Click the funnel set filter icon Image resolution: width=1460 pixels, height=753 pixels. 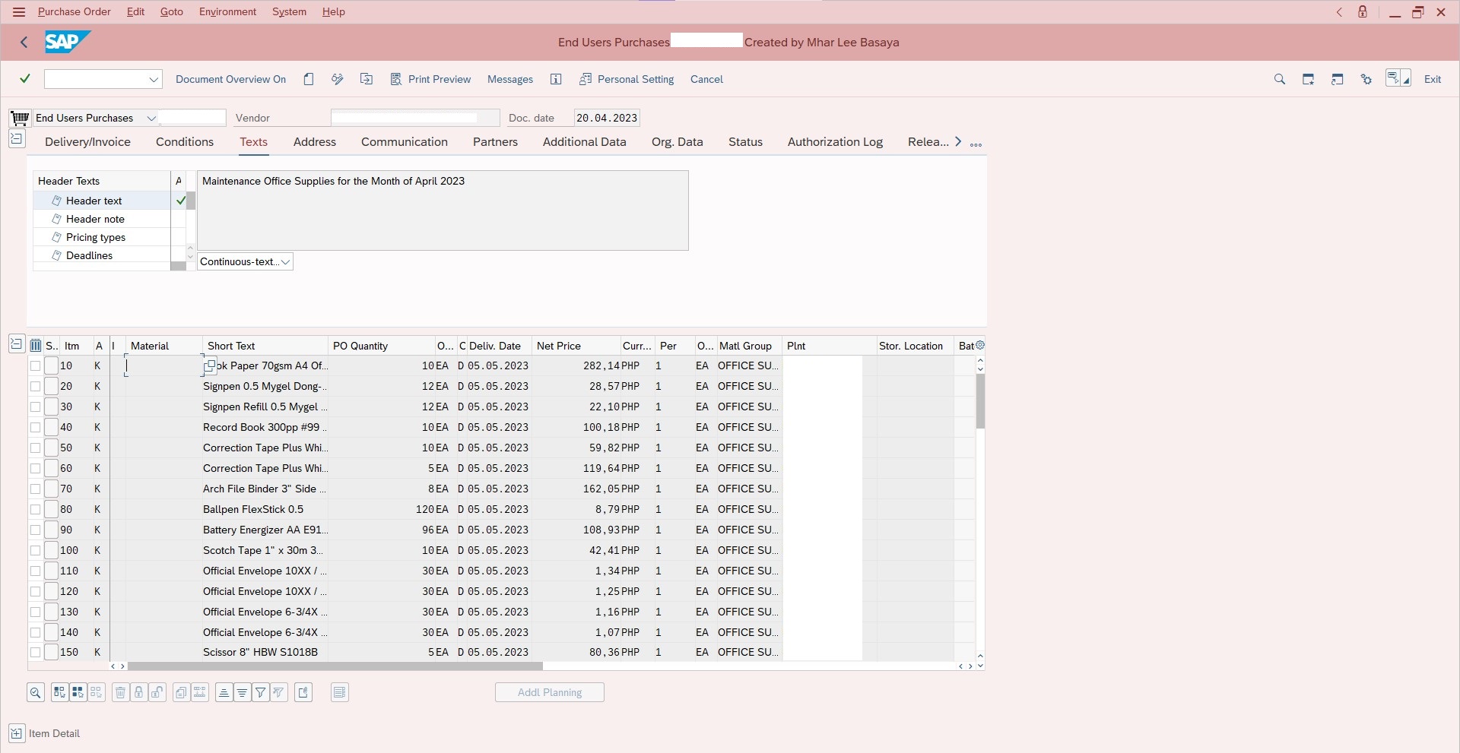point(261,692)
